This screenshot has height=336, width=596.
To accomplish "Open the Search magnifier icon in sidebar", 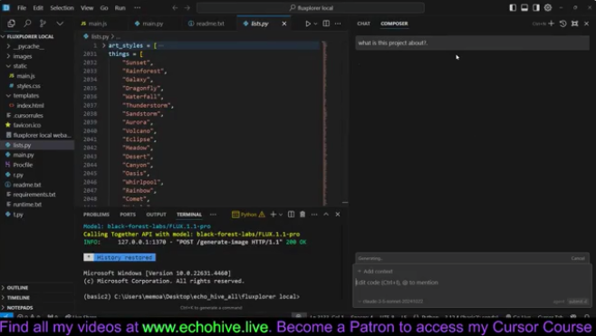I will click(27, 24).
